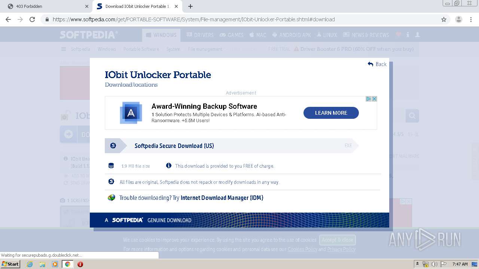The image size is (479, 269).
Task: Open the WINDOWS section in site nav
Action: click(x=161, y=35)
